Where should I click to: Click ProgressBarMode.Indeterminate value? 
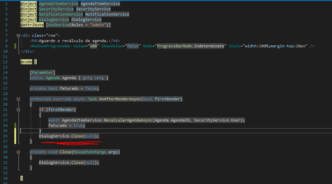tap(190, 46)
